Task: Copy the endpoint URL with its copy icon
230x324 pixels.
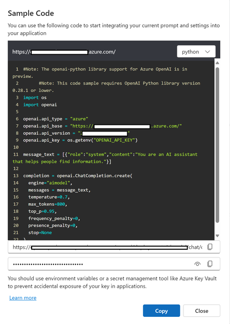Action: pyautogui.click(x=210, y=247)
